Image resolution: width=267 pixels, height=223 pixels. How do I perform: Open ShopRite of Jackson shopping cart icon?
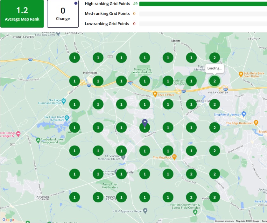244,114
